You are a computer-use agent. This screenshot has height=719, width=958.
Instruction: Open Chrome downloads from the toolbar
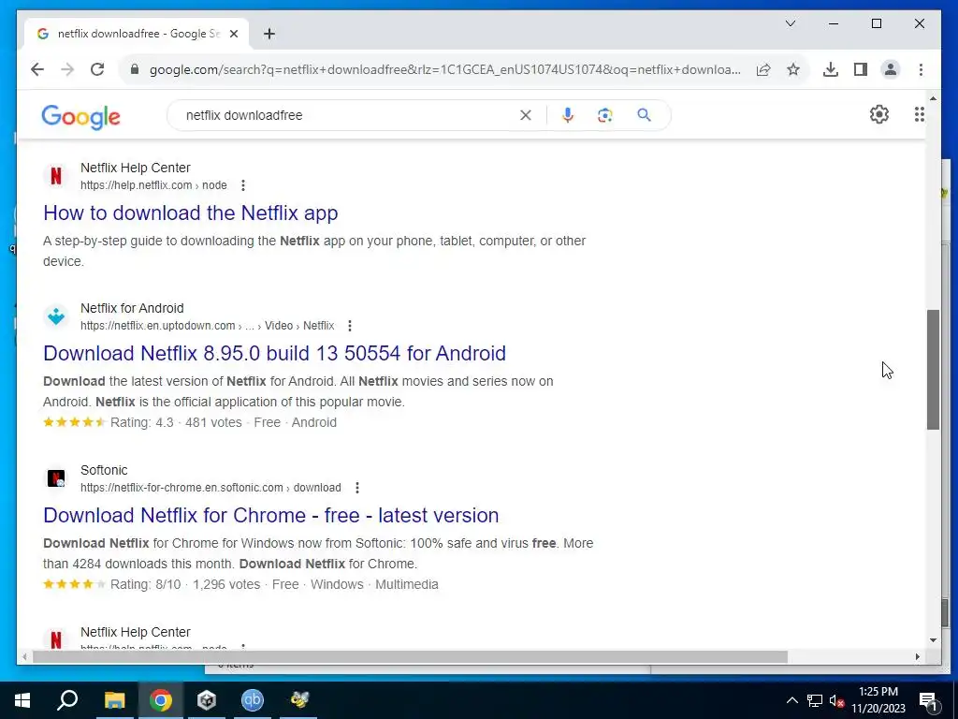click(x=831, y=69)
